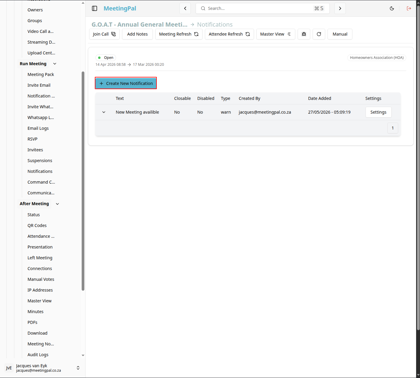Open Suspensions in the sidebar
This screenshot has height=378, width=420.
(x=40, y=161)
